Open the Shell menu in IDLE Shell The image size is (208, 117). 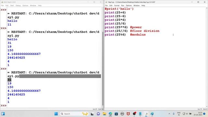12,6
